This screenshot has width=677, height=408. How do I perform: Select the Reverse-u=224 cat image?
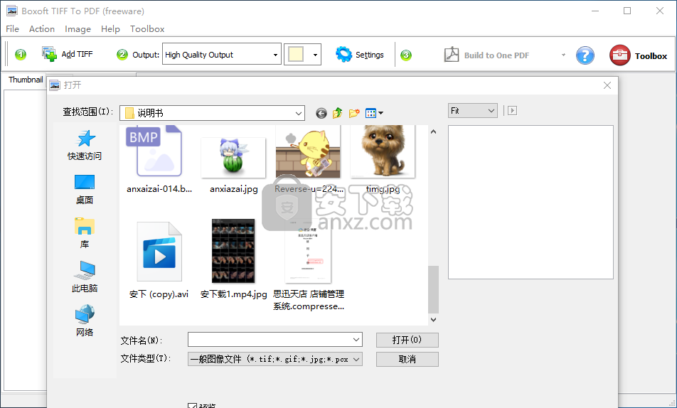click(309, 160)
